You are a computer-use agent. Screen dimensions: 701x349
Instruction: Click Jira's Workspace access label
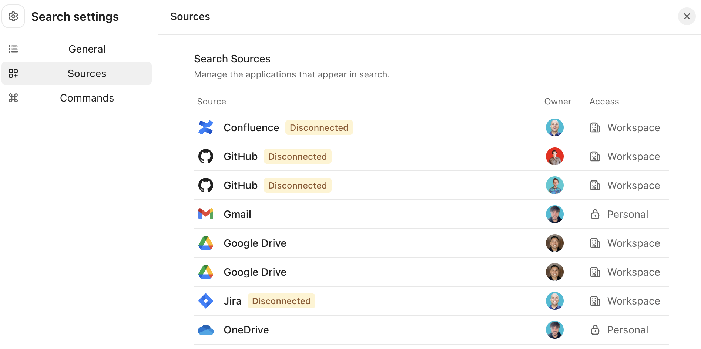pos(634,301)
